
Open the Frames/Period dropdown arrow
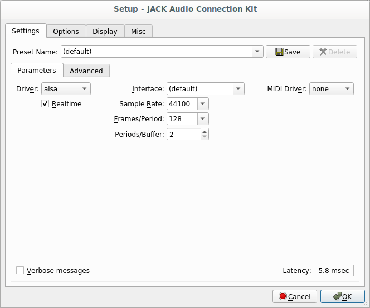pyautogui.click(x=202, y=119)
